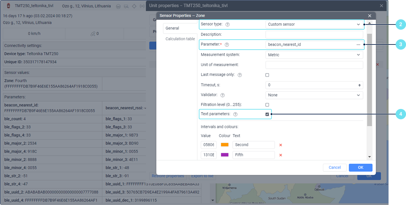Select the General tab
The image size is (406, 205).
click(172, 28)
